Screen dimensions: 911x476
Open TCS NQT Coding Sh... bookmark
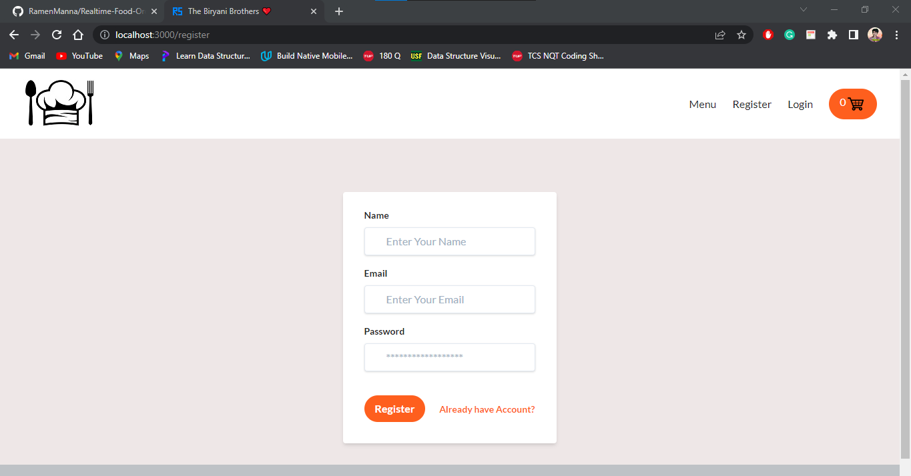[x=557, y=56]
